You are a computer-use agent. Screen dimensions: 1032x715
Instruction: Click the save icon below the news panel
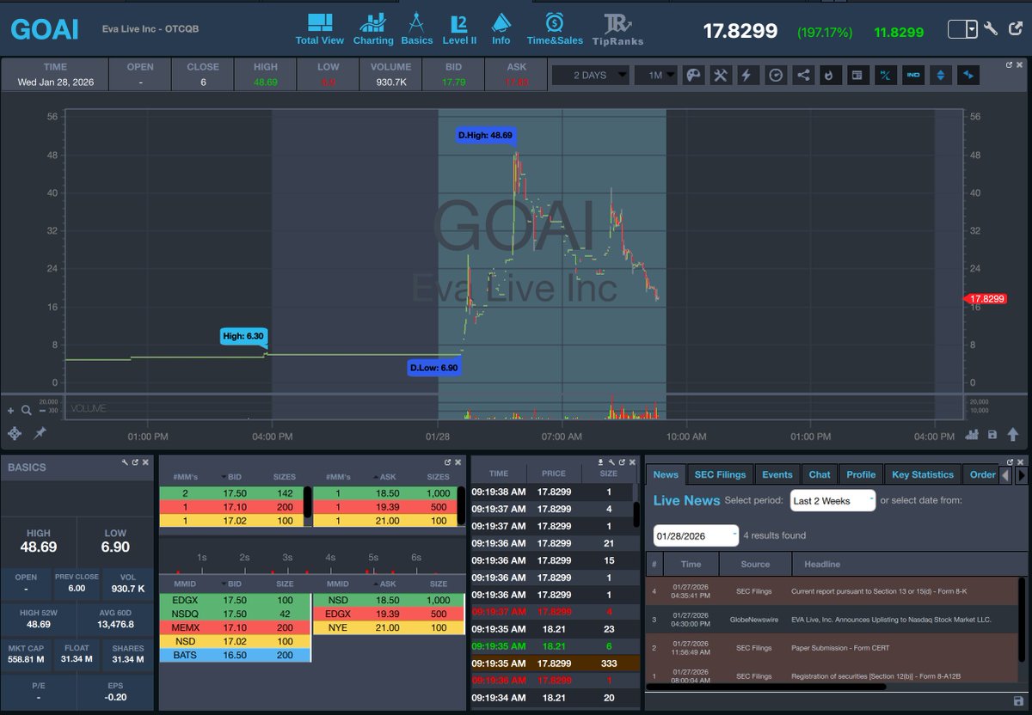[x=1019, y=700]
